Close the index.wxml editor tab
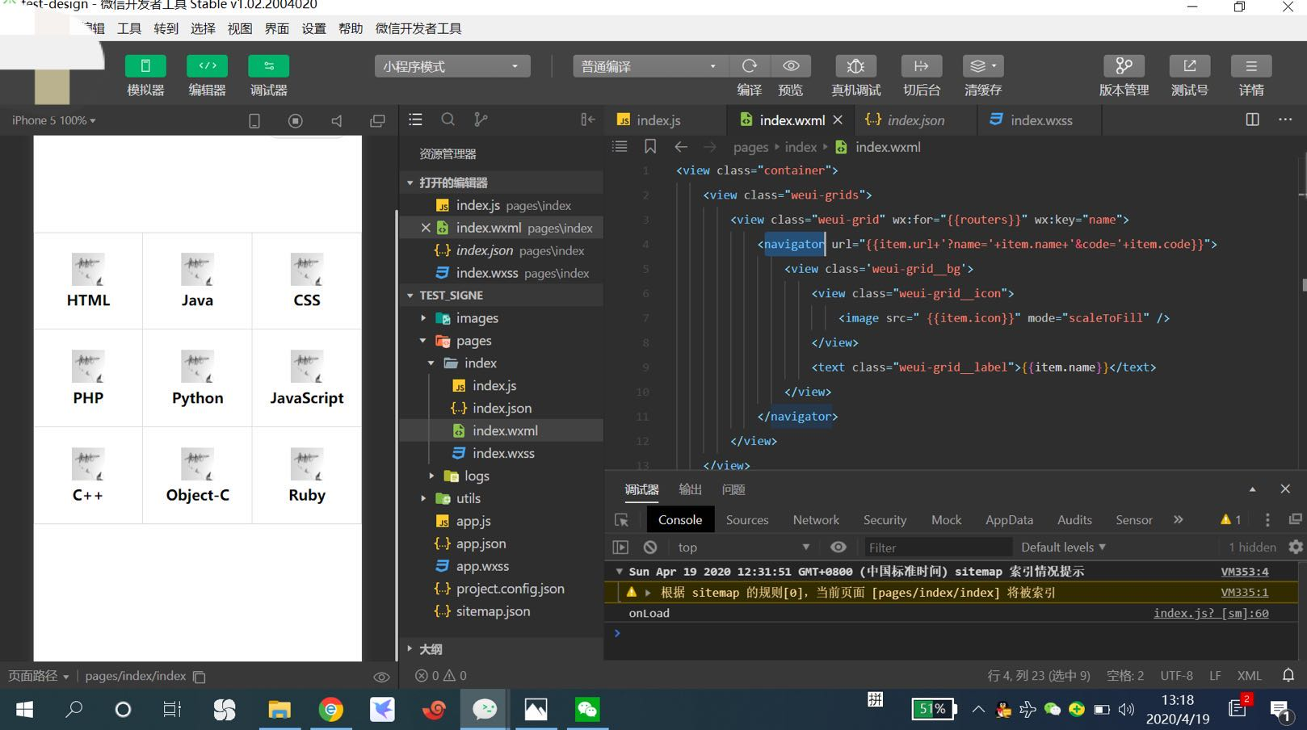This screenshot has height=730, width=1307. [x=838, y=120]
